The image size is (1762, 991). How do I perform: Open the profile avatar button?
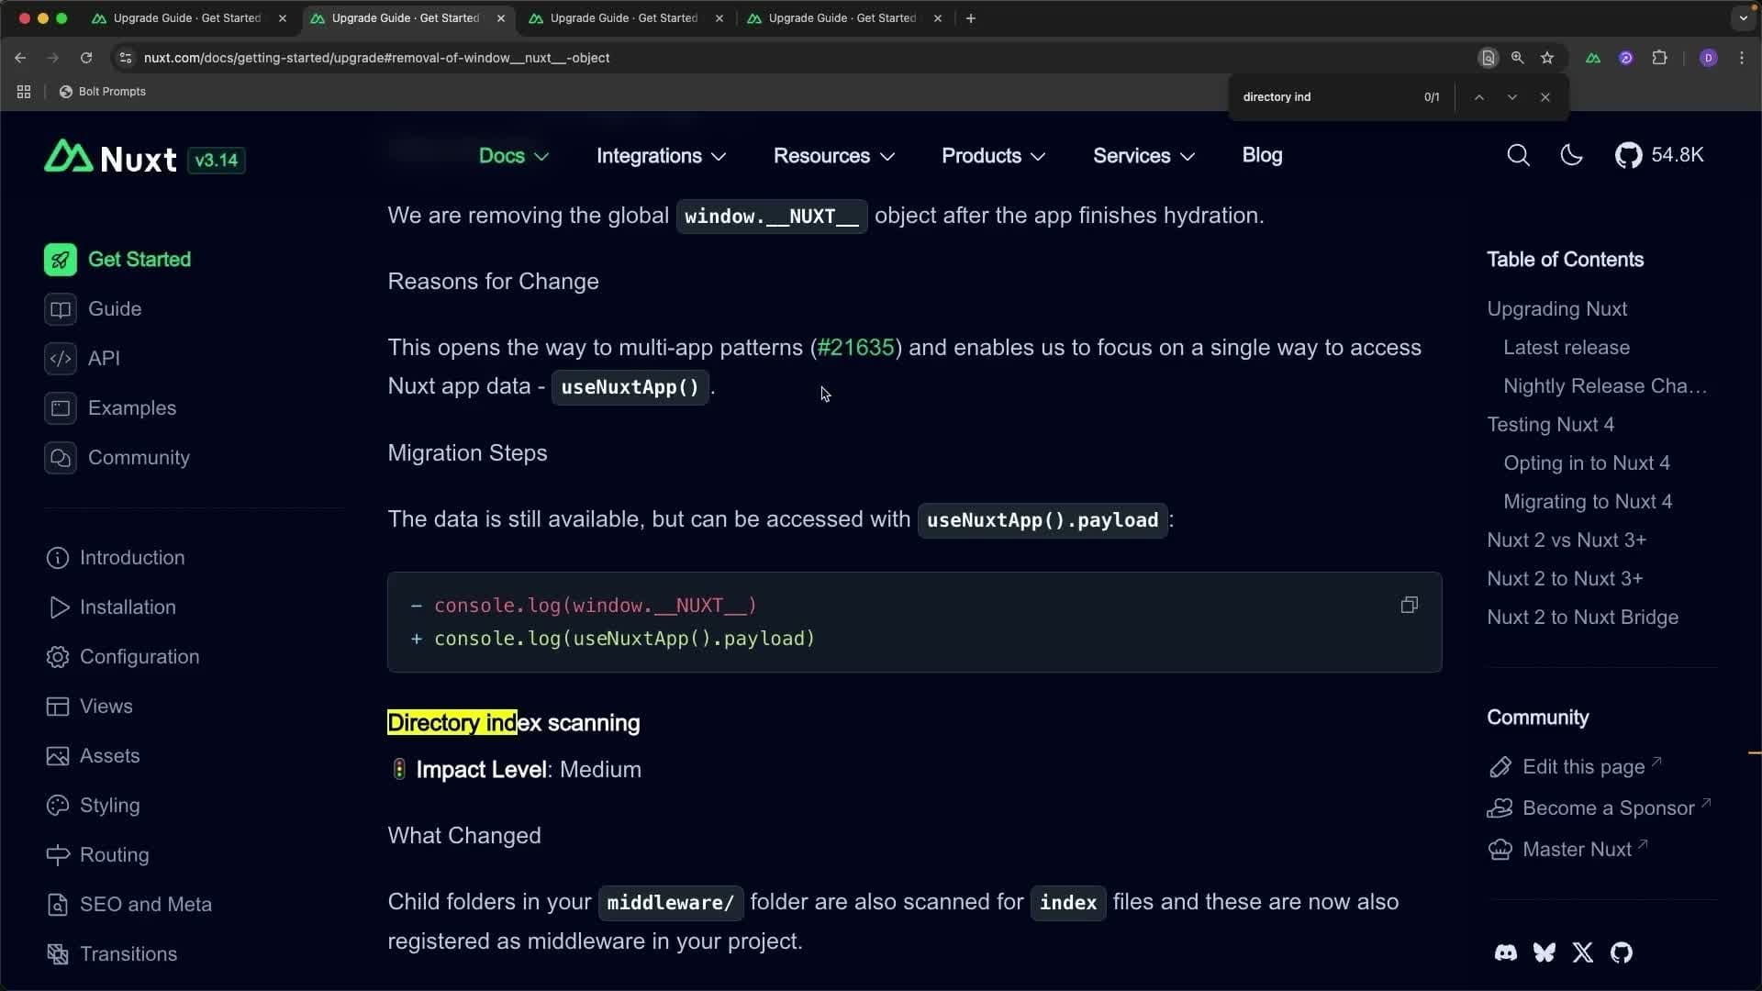tap(1708, 58)
